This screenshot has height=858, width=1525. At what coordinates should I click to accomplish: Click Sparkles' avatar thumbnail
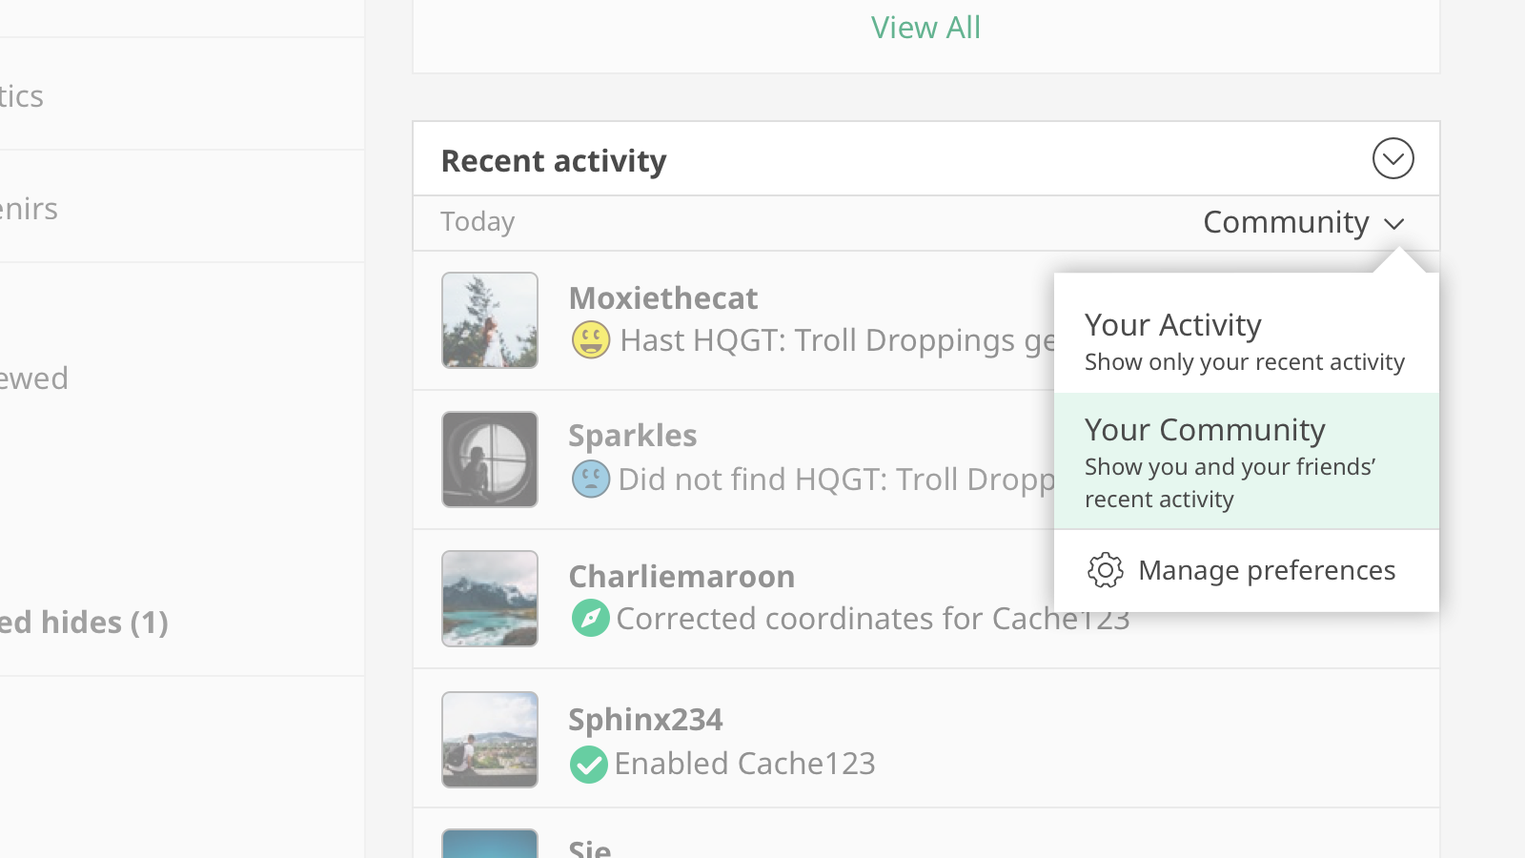click(490, 460)
